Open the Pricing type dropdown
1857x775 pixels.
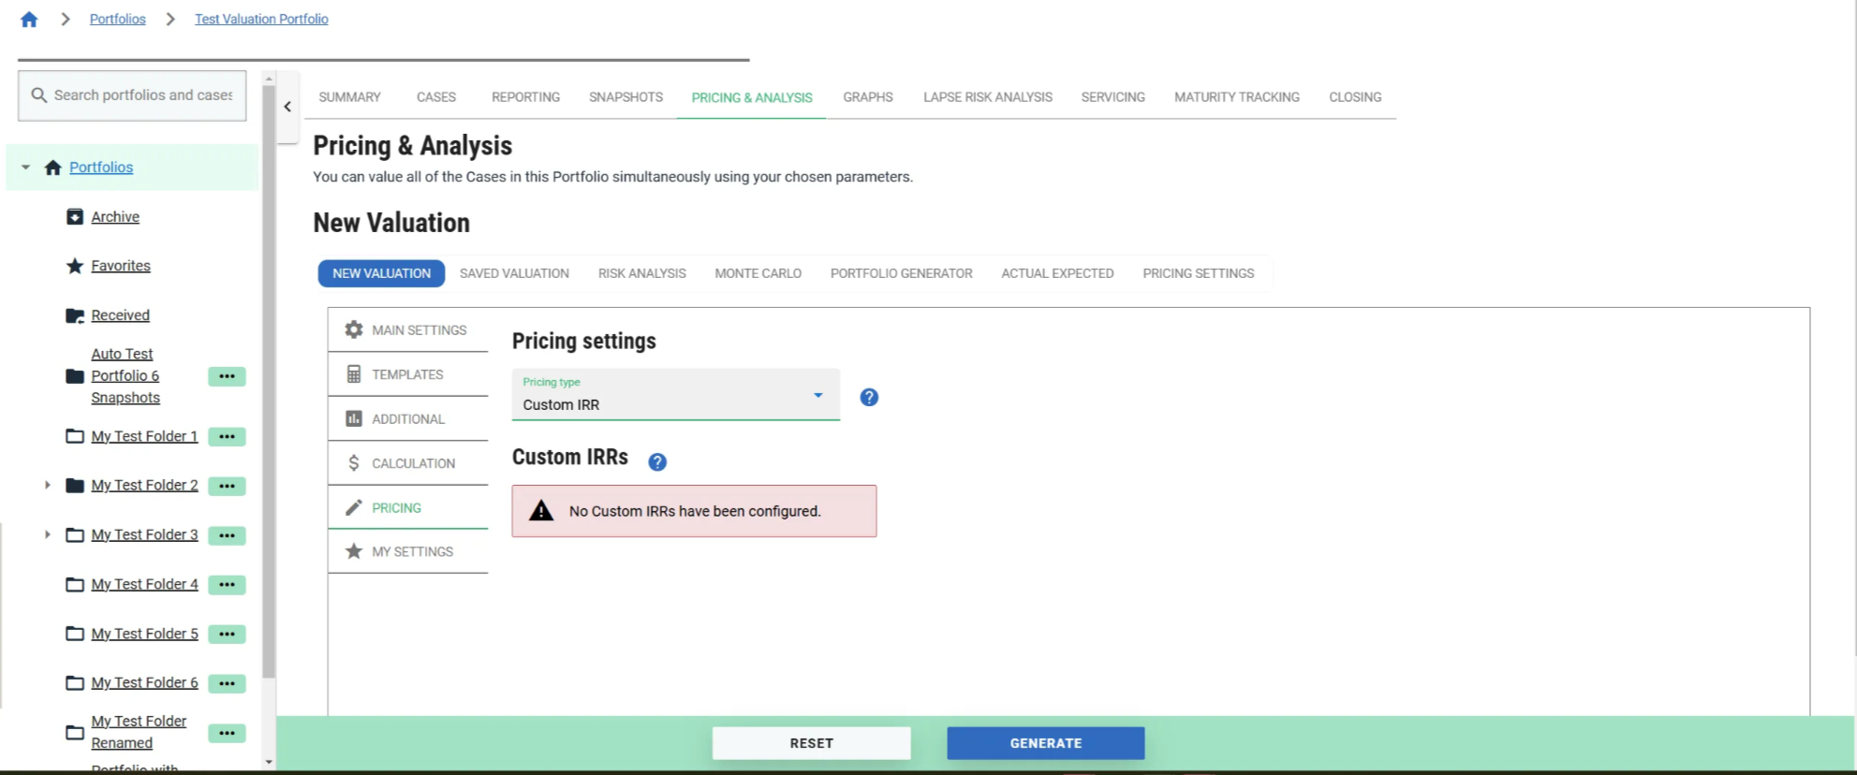click(x=674, y=396)
